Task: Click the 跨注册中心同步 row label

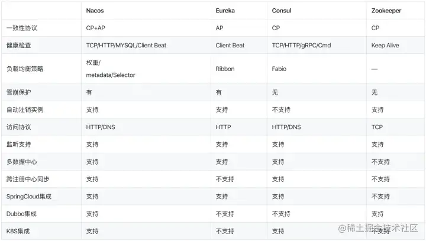Action: tap(28, 179)
